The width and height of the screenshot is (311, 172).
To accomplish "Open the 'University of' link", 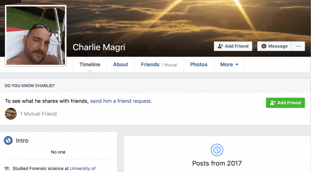I will 83,168.
